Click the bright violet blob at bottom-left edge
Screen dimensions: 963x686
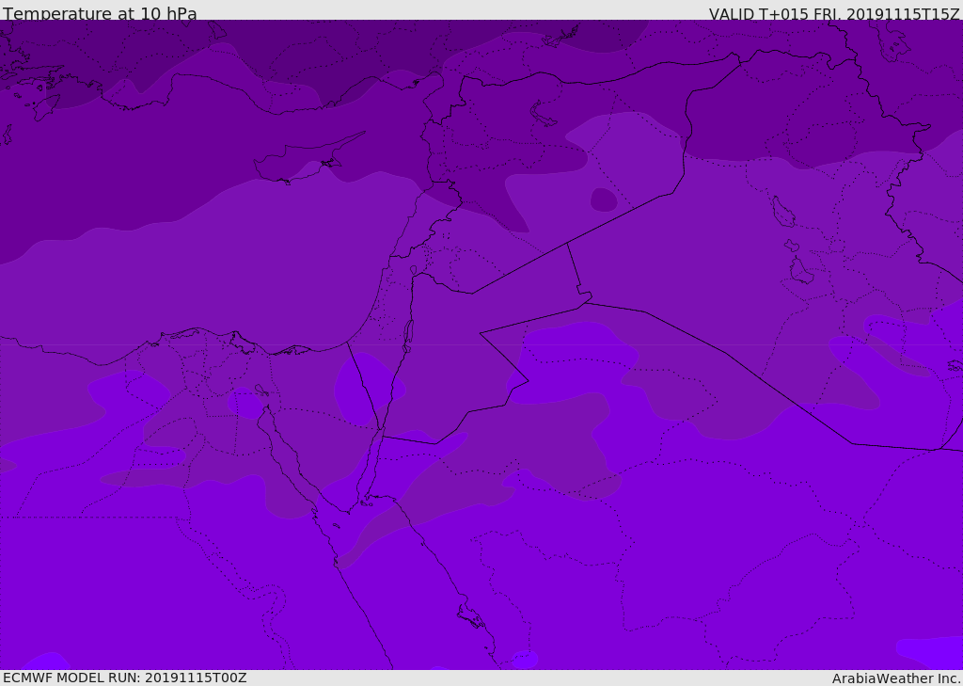pyautogui.click(x=44, y=661)
